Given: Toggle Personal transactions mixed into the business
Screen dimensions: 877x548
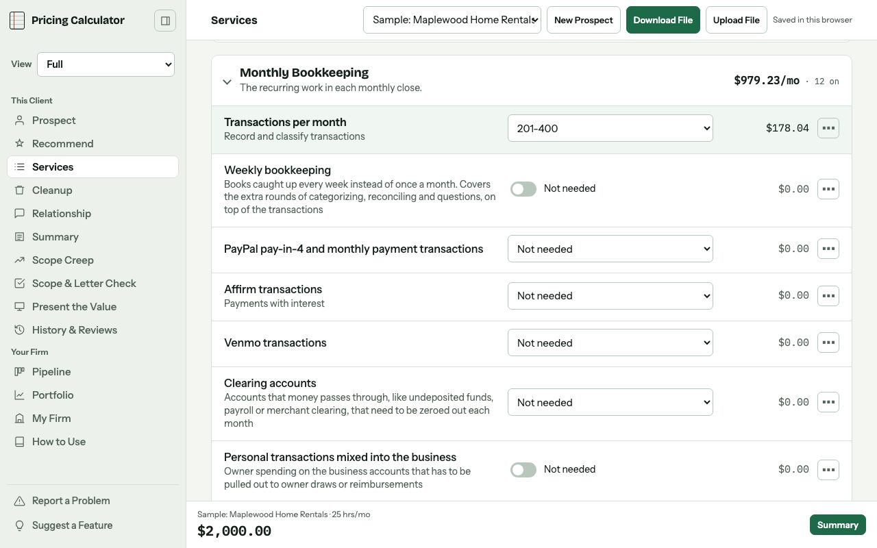Looking at the screenshot, I should tap(523, 470).
